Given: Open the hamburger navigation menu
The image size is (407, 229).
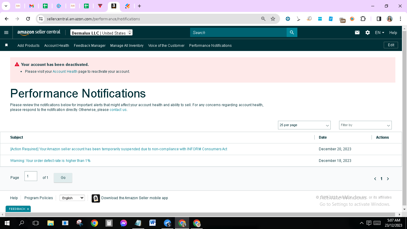Looking at the screenshot, I should pyautogui.click(x=6, y=33).
